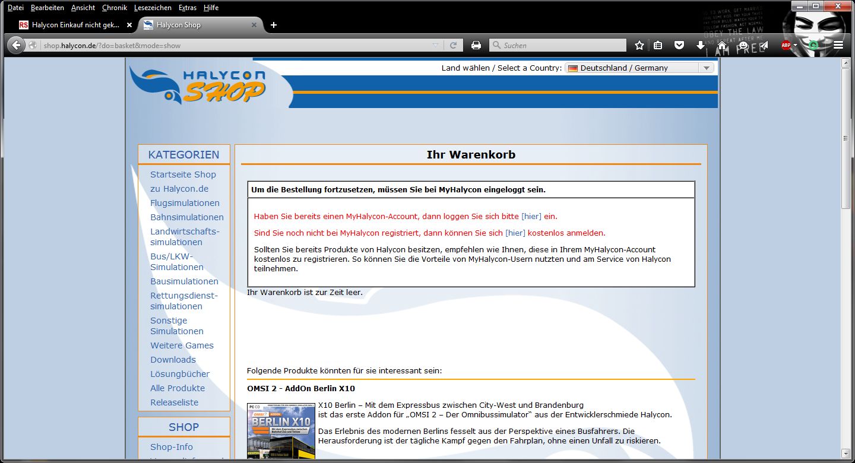Browse the Bausimulationen category
855x463 pixels.
pyautogui.click(x=184, y=281)
